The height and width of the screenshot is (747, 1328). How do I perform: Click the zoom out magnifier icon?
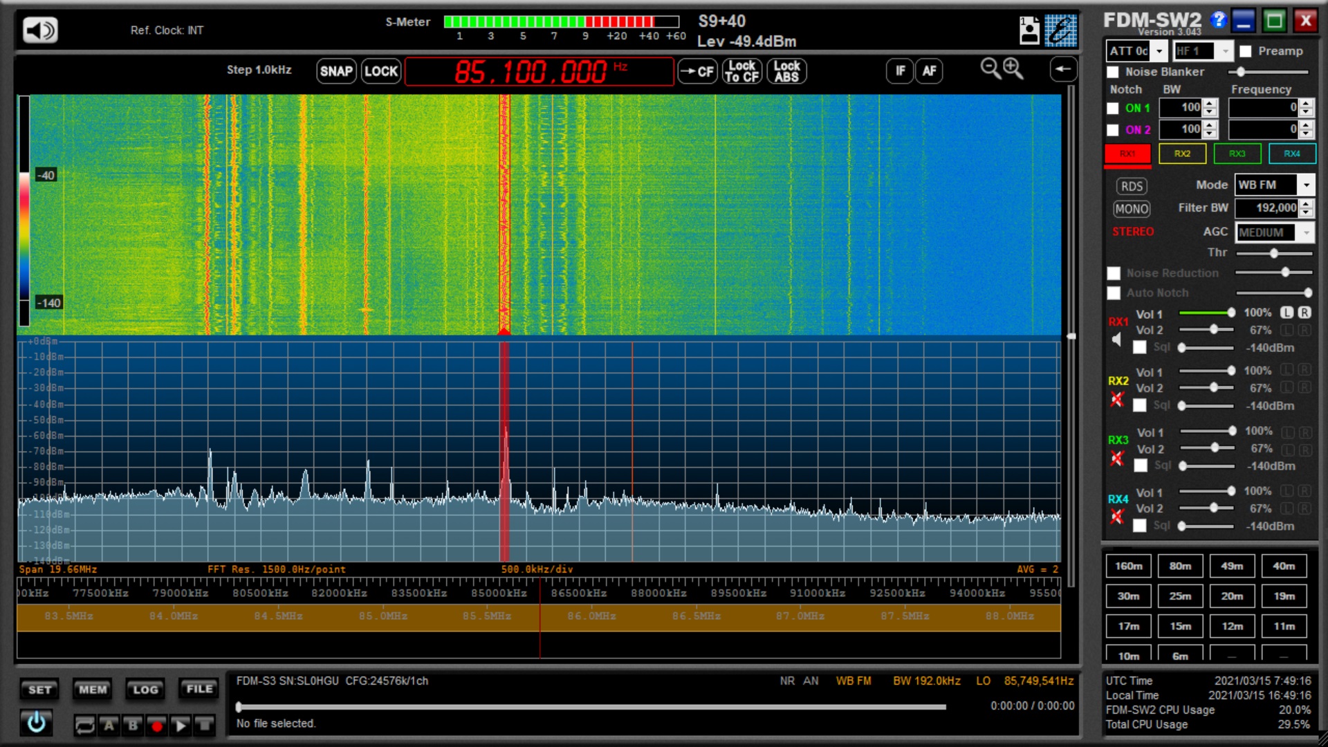click(x=990, y=68)
